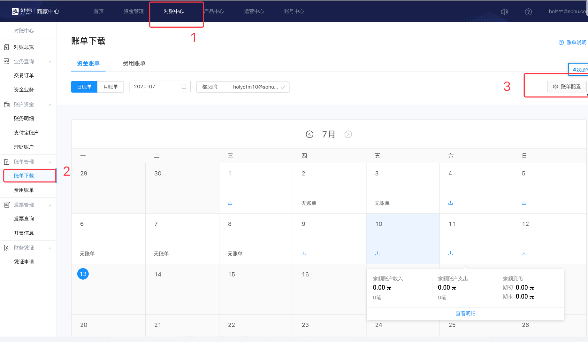Download the bill for July 12
Image resolution: width=588 pixels, height=342 pixels.
[x=524, y=253]
